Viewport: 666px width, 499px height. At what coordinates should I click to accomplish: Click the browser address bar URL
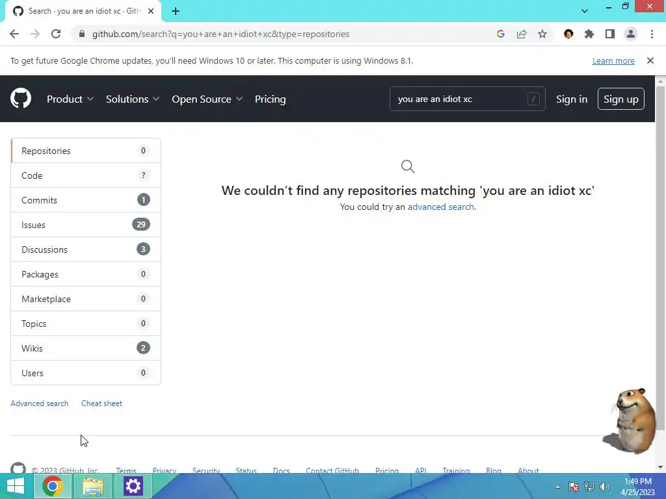[221, 34]
